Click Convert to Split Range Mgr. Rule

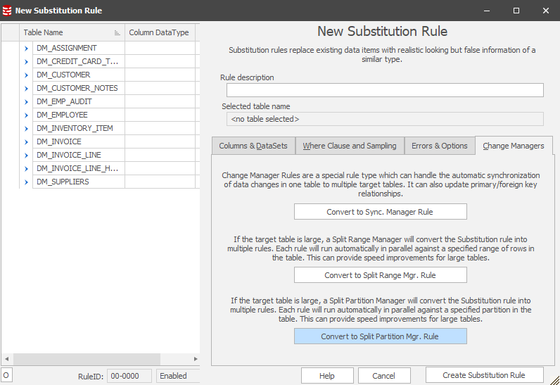coord(380,275)
